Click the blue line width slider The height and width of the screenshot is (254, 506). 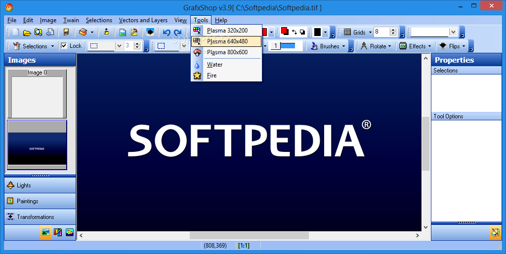[x=287, y=46]
